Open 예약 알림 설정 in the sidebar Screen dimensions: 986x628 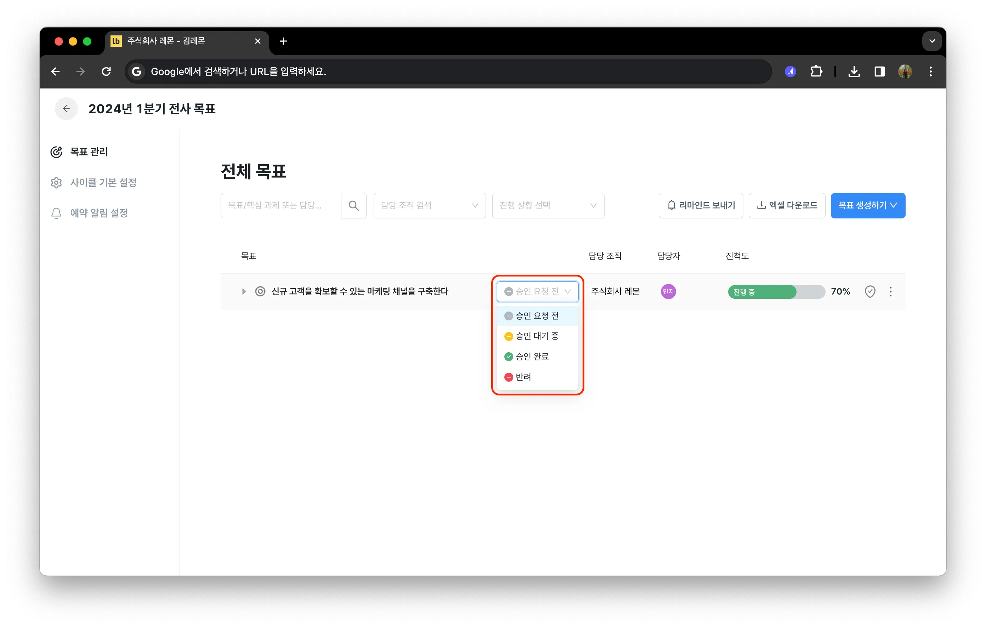click(89, 213)
